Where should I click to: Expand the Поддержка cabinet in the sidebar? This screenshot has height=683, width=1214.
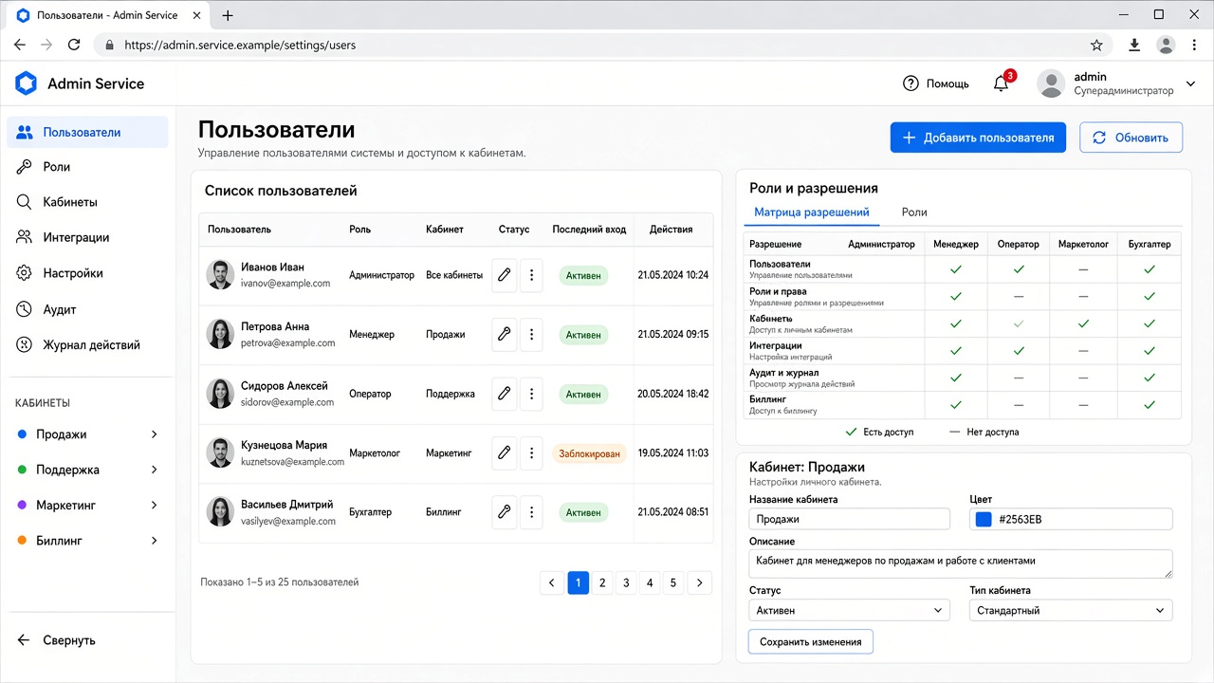coord(154,470)
